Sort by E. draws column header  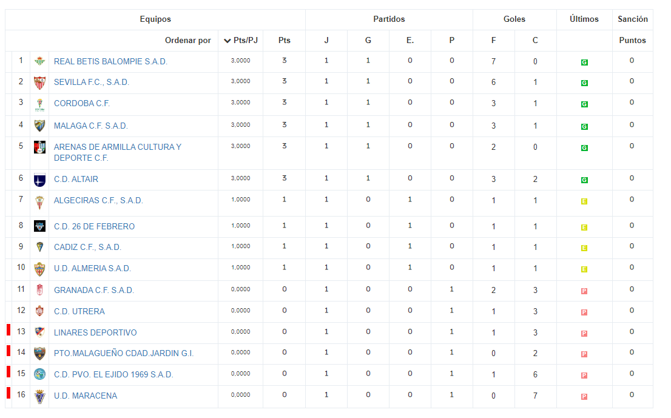410,40
